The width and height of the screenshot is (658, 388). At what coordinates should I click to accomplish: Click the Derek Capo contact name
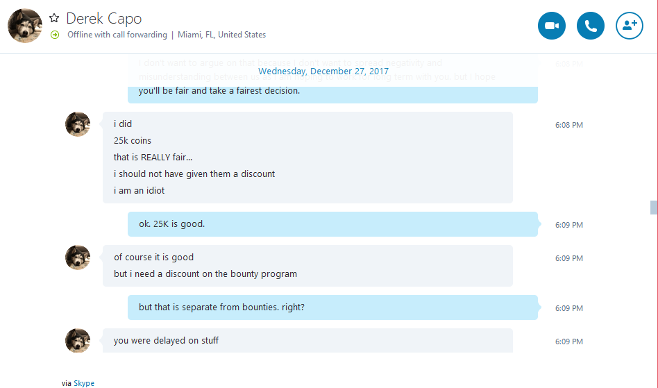pos(104,19)
